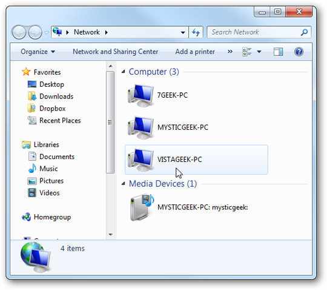The image size is (327, 290).
Task: Click the Change your view icon
Action: (x=247, y=52)
